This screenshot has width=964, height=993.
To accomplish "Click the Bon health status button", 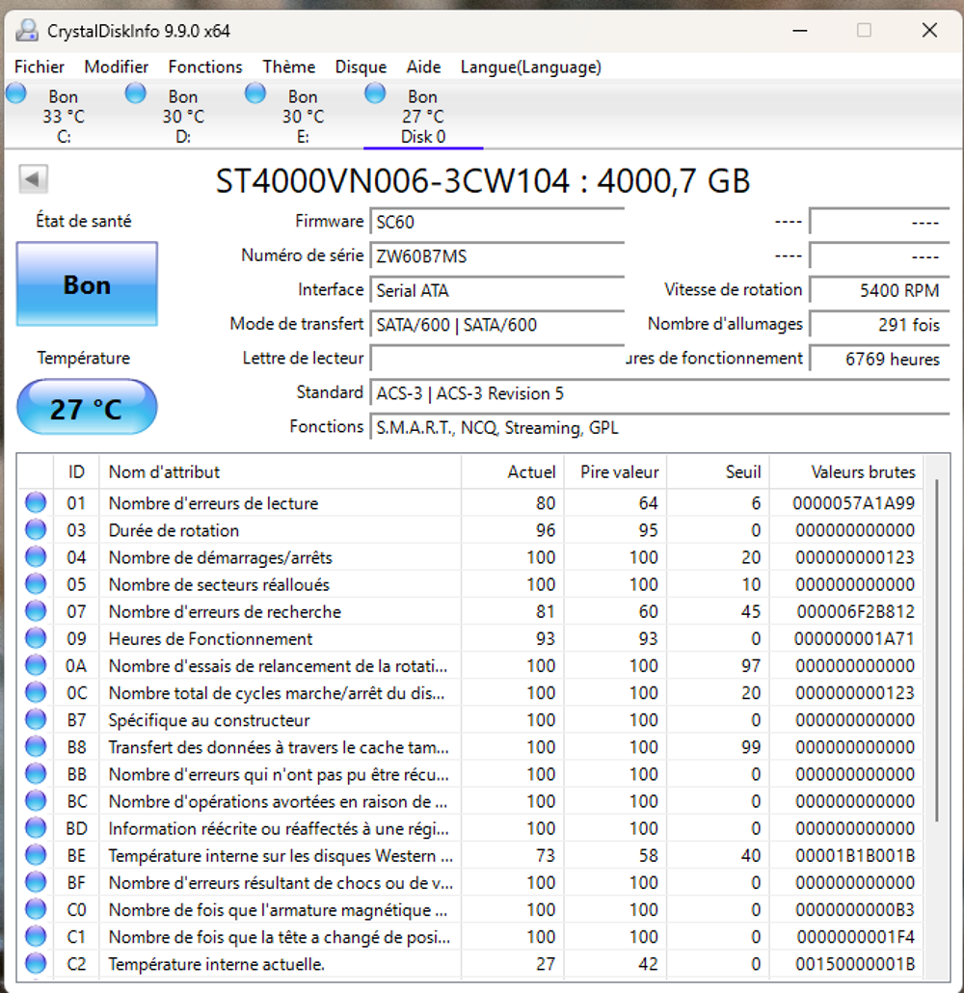I will tap(87, 284).
